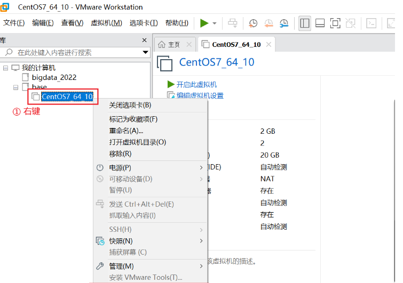Viewport: 403px width, 283px height.
Task: Click the green power-on play toolbar button
Action: pos(204,23)
